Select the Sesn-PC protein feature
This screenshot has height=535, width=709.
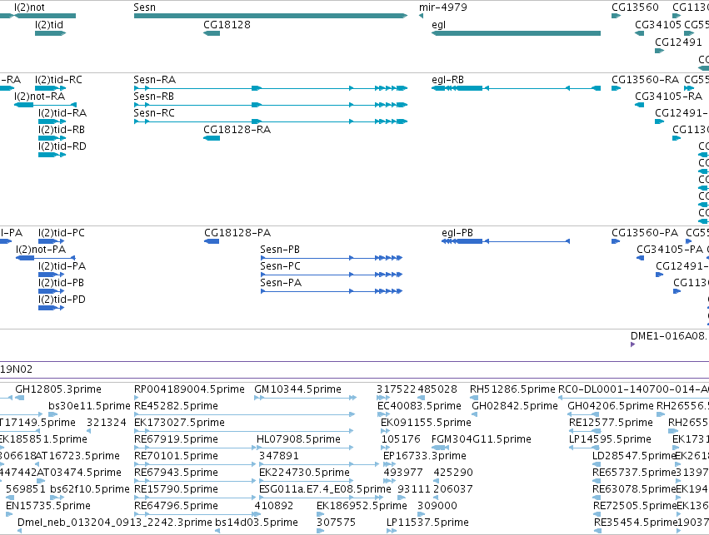(332, 275)
